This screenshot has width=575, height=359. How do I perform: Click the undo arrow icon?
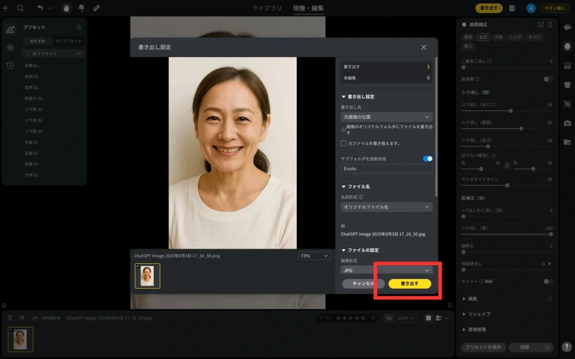coord(40,8)
